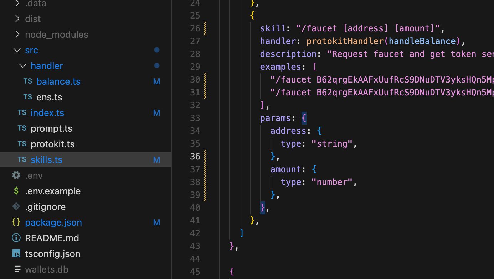
Task: Click the braces icon beside package.json
Action: pos(16,222)
